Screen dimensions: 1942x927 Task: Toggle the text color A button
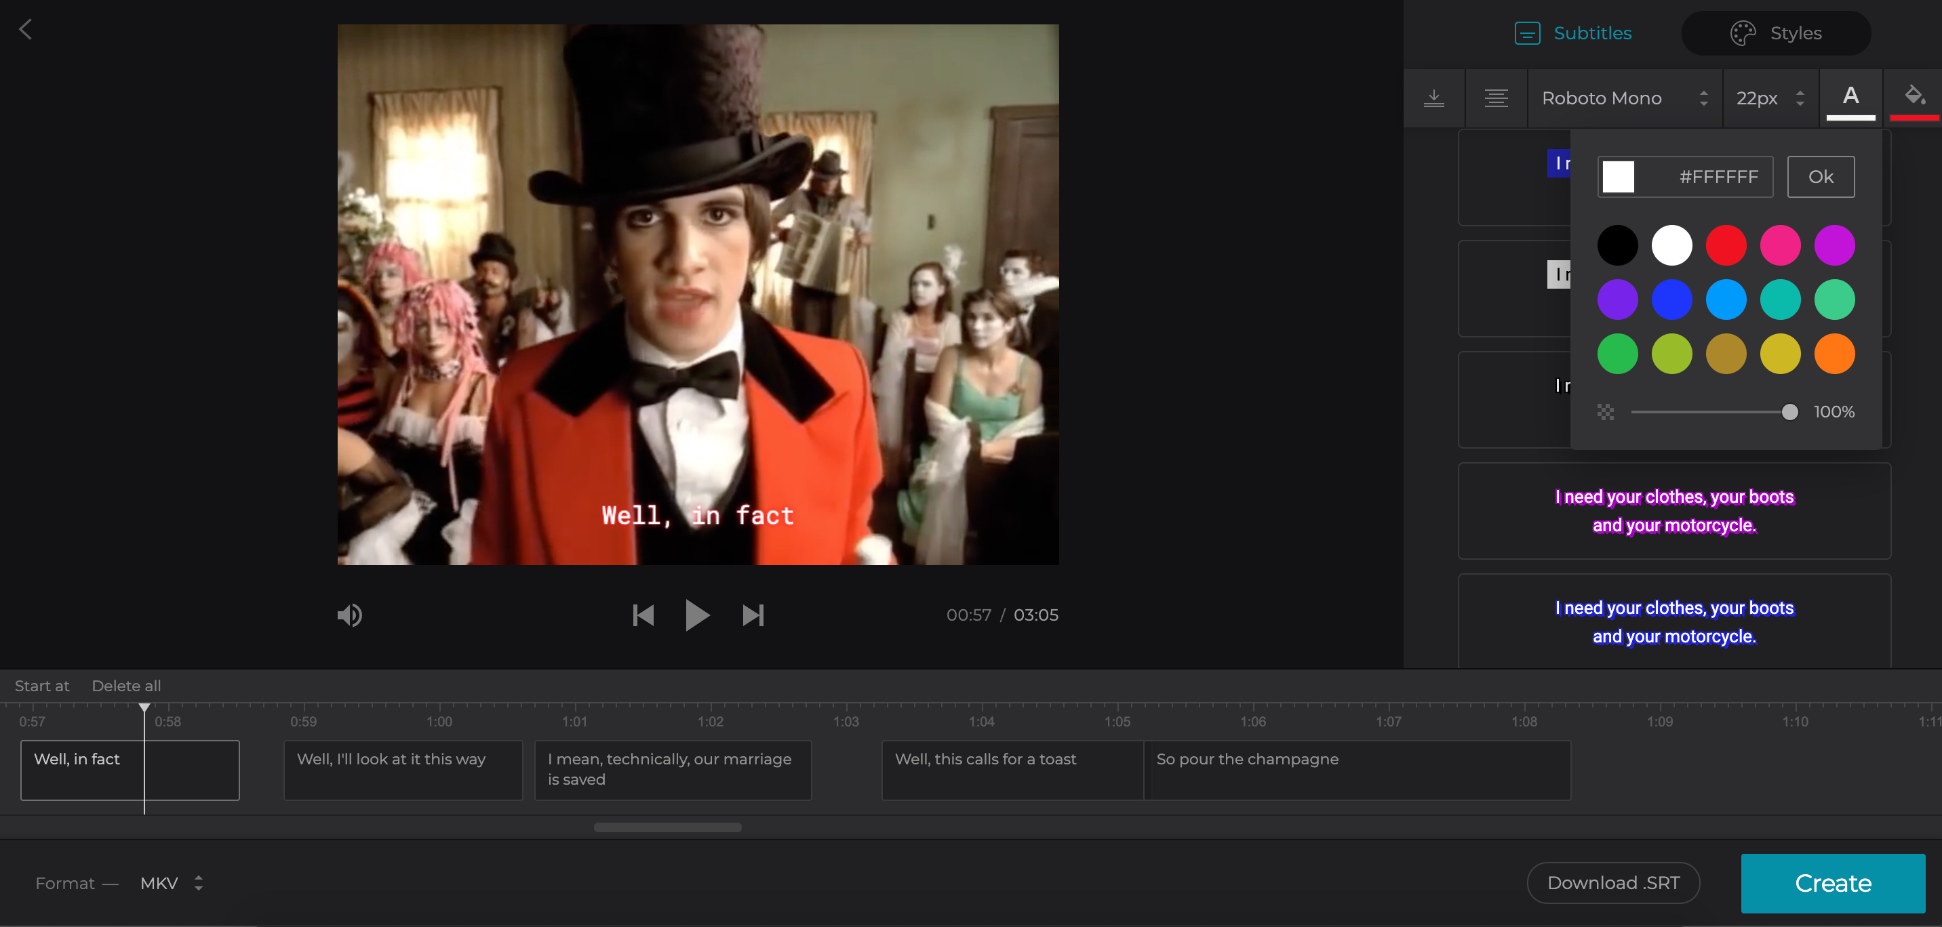[1850, 98]
